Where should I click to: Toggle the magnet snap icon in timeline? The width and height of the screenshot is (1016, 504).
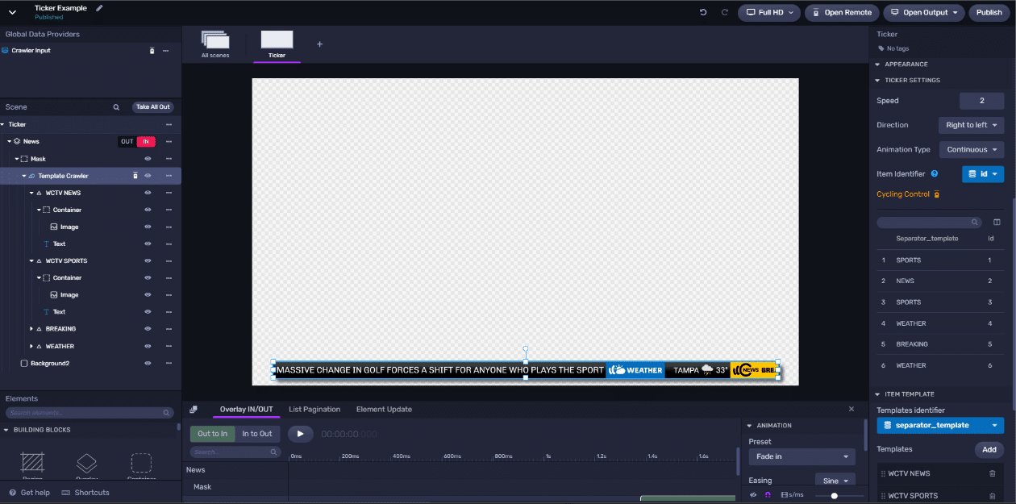(768, 494)
